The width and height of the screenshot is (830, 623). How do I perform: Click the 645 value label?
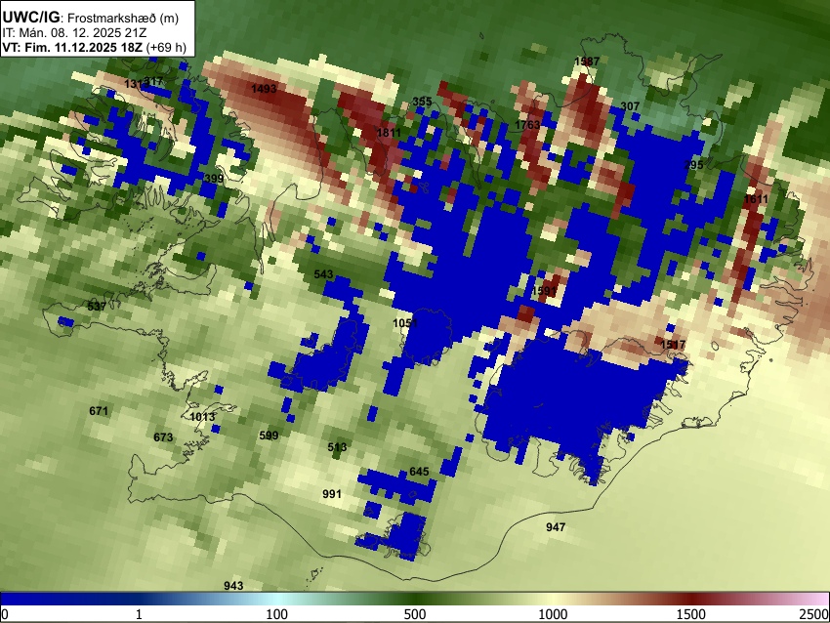[419, 472]
